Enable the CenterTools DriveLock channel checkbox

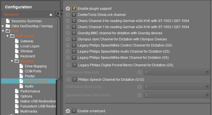point(74,14)
